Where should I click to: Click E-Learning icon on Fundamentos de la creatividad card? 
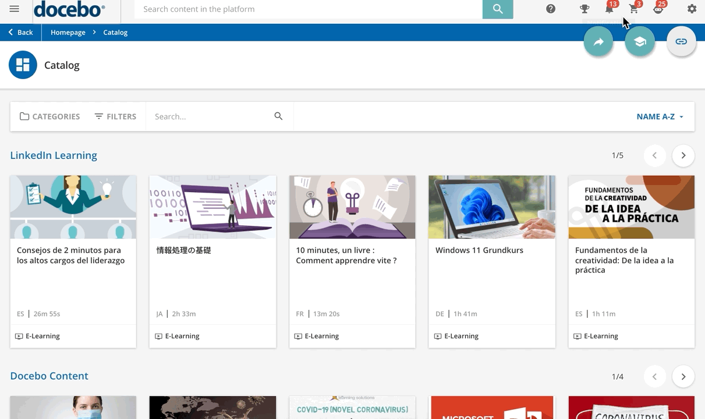(x=578, y=336)
